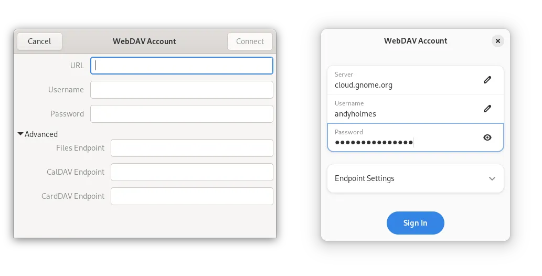Click the edit pencil icon for Username
Viewport: 542px width, 276px height.
487,109
